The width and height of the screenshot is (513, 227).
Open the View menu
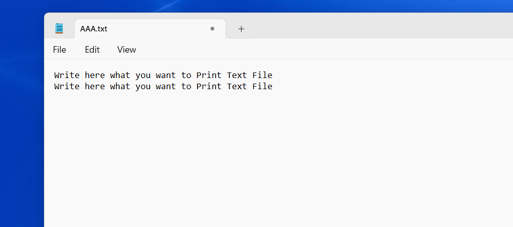127,50
